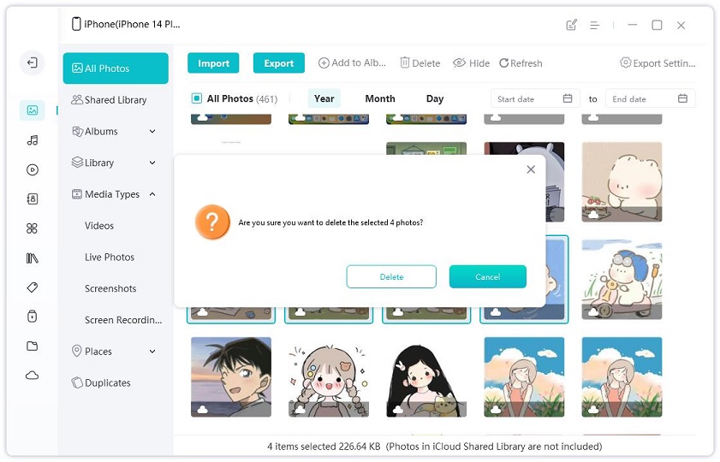Viewport: 720px width, 462px height.
Task: Open the Photos section icon in left rail
Action: [33, 110]
